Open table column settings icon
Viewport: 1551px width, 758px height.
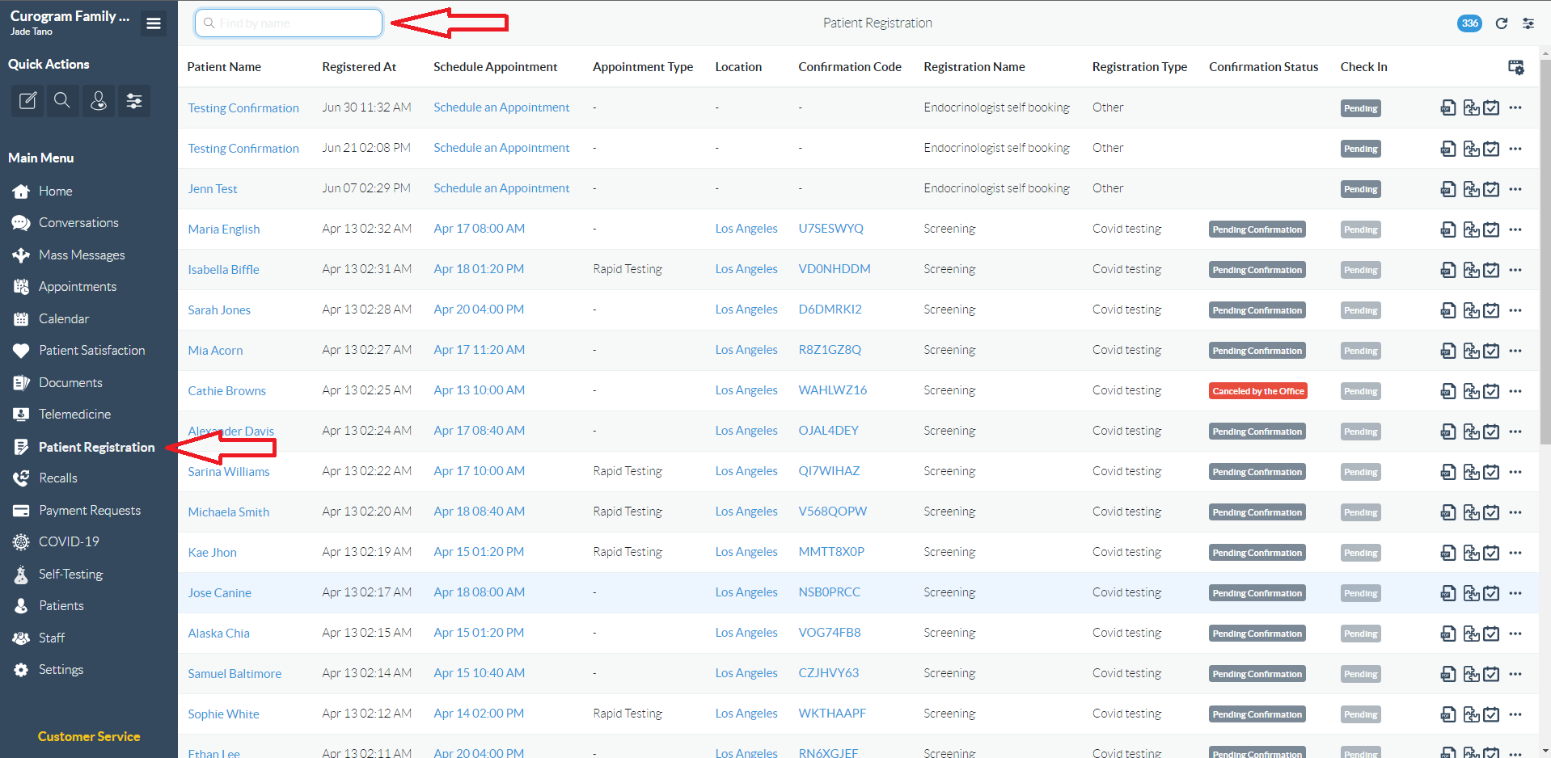(1515, 67)
